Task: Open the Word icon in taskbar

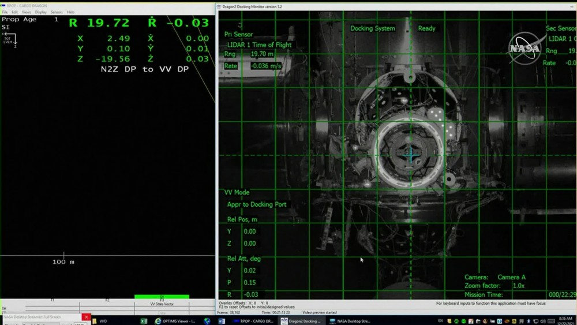Action: (x=222, y=321)
